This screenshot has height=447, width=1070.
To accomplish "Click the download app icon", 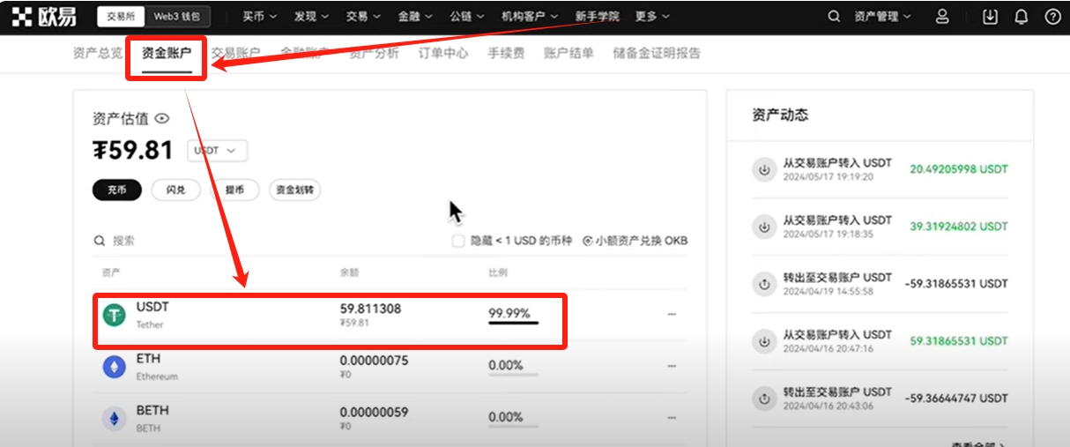I will (x=991, y=17).
